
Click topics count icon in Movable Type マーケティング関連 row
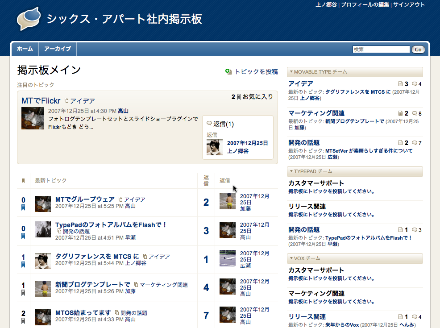(x=400, y=113)
